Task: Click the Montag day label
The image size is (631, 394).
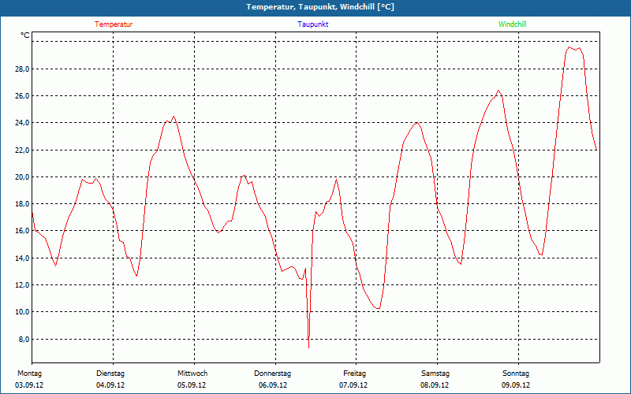Action: tap(29, 374)
